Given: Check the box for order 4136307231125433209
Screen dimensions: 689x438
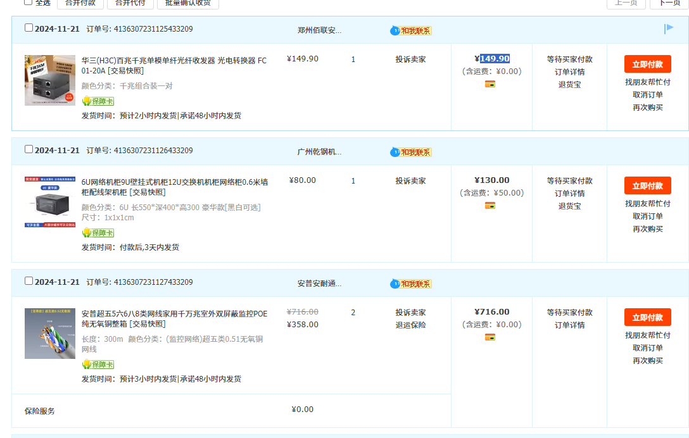Looking at the screenshot, I should pos(28,28).
